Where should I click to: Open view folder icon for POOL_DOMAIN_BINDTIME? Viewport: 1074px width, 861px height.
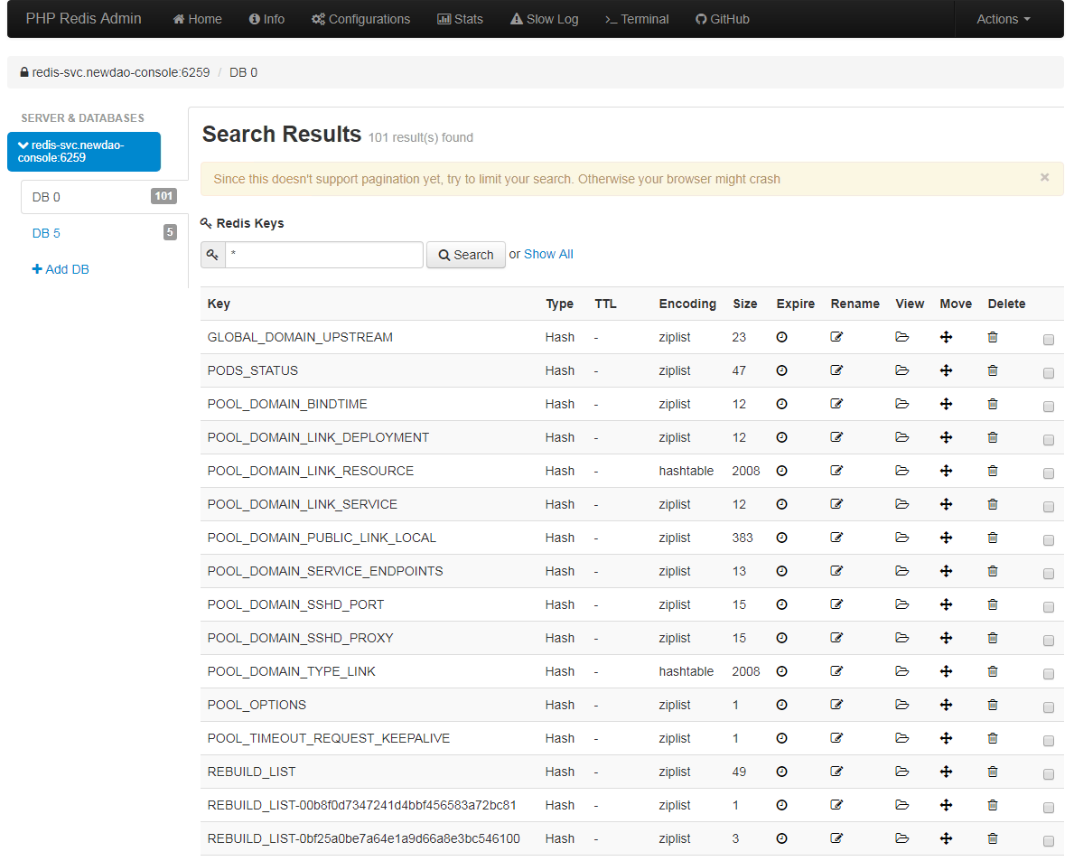click(x=901, y=404)
